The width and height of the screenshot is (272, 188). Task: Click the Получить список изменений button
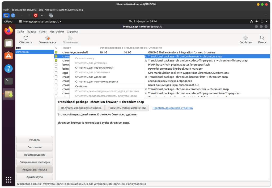tap(127, 108)
